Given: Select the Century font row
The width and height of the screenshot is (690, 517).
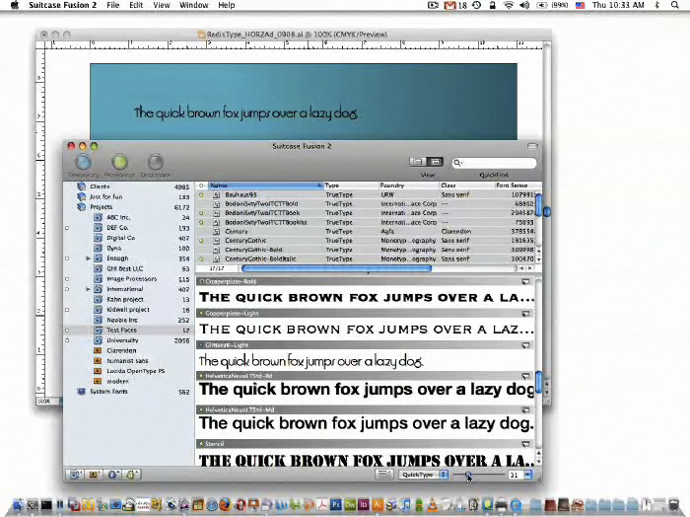Looking at the screenshot, I should point(366,232).
